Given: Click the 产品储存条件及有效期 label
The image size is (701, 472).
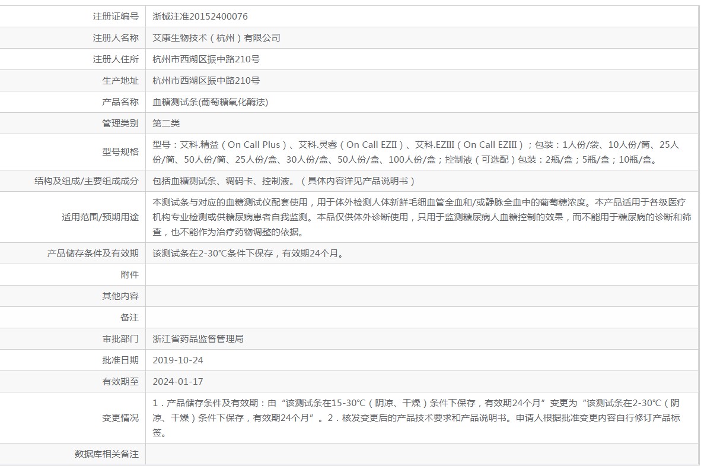Looking at the screenshot, I should pos(93,254).
